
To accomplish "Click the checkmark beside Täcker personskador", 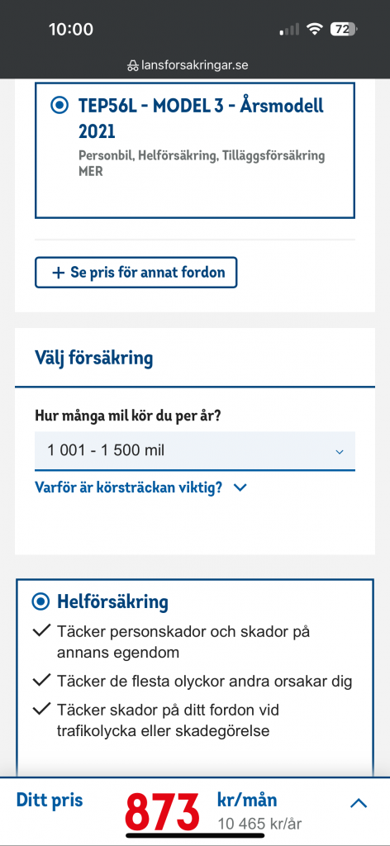I will tap(41, 630).
